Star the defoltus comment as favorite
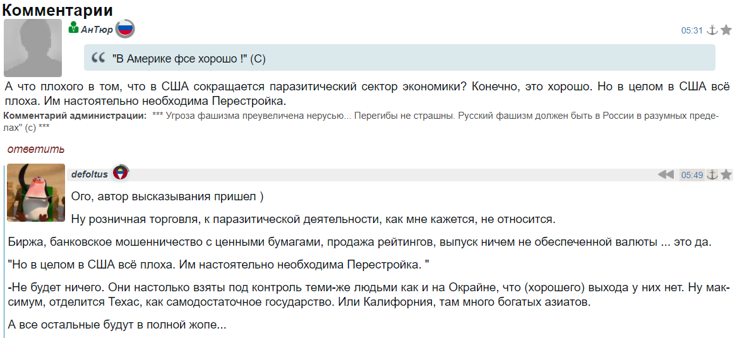Image resolution: width=742 pixels, height=338 pixels. (x=726, y=174)
